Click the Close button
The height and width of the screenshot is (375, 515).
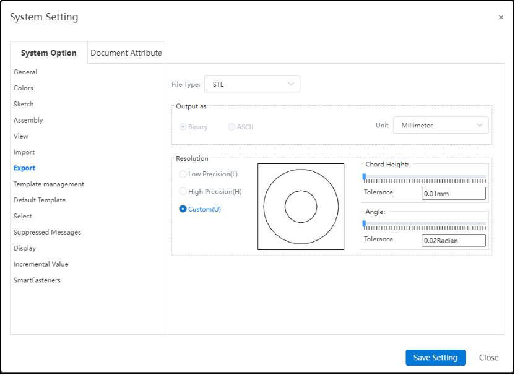coord(488,358)
